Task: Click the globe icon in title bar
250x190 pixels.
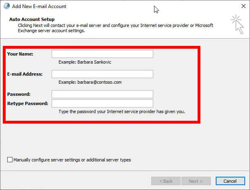Action: [x=6, y=6]
